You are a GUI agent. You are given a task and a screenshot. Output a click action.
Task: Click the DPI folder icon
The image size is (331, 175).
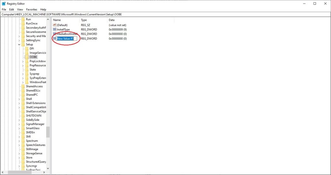coord(27,49)
